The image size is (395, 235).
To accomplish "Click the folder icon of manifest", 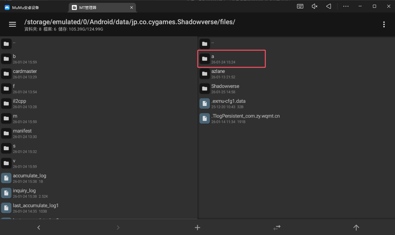I will 6,134.
